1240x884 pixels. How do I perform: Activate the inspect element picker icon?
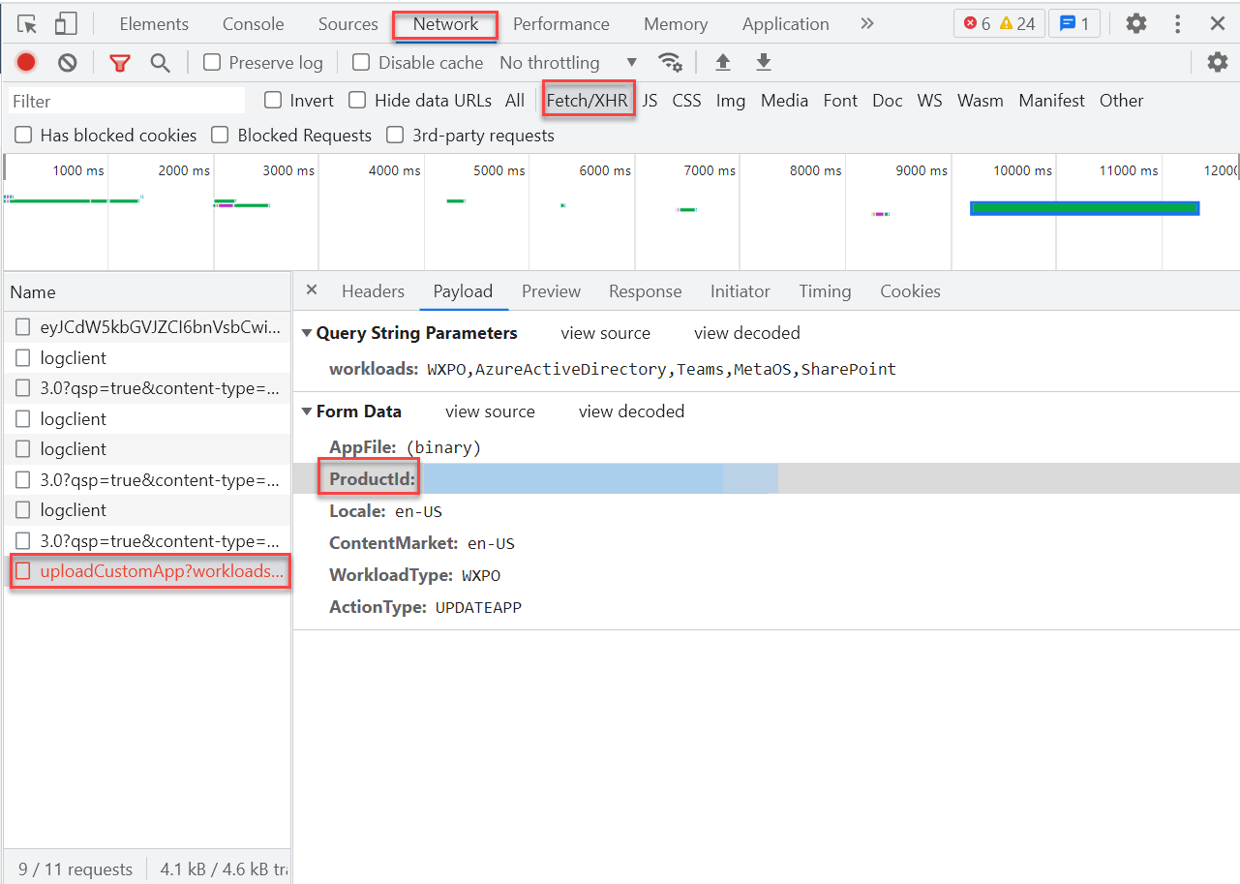pyautogui.click(x=27, y=24)
